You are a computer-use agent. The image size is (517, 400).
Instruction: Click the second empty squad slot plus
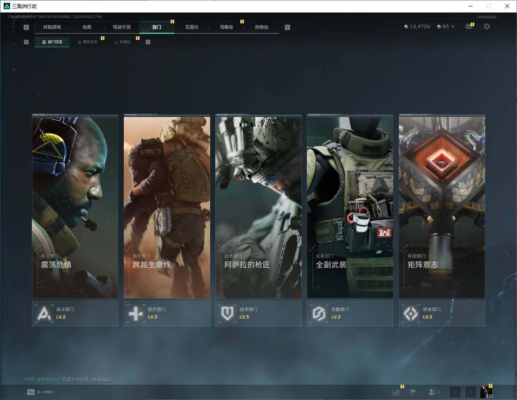pos(470,392)
